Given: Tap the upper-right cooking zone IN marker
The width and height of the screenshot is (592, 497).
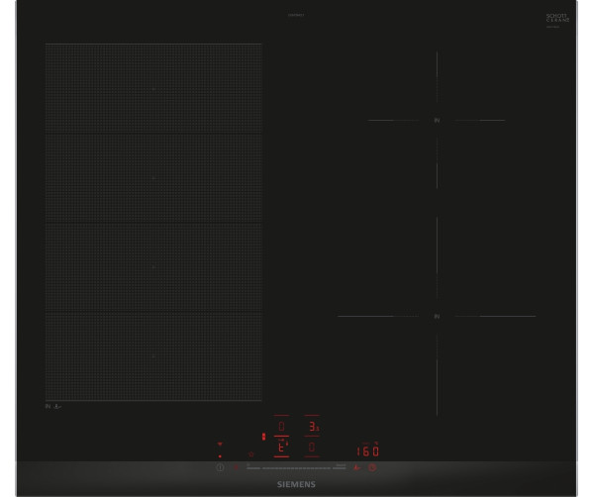Looking at the screenshot, I should click(x=437, y=121).
